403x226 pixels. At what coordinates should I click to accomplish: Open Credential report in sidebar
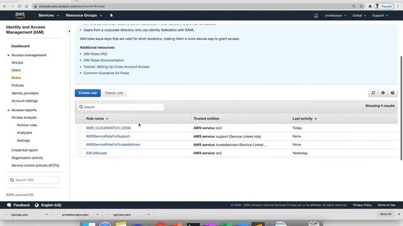click(25, 150)
